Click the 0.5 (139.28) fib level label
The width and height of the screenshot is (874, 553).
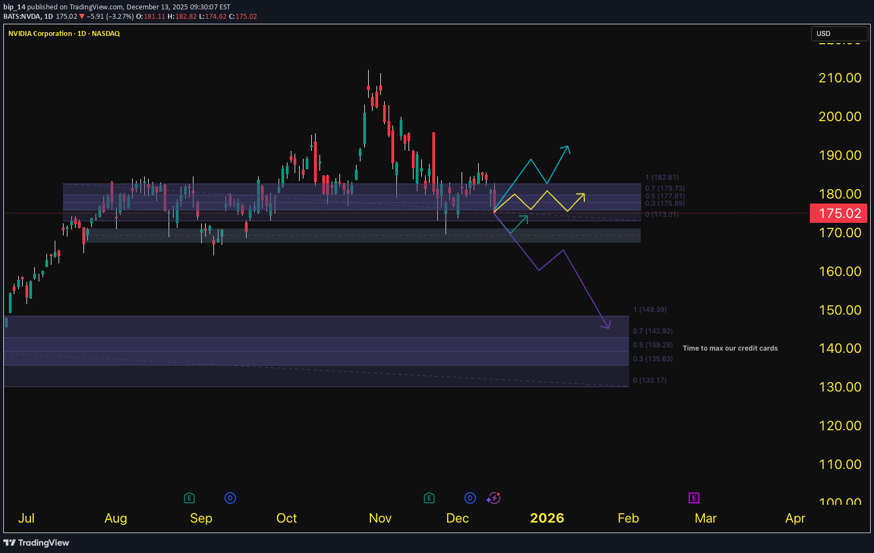tap(653, 345)
